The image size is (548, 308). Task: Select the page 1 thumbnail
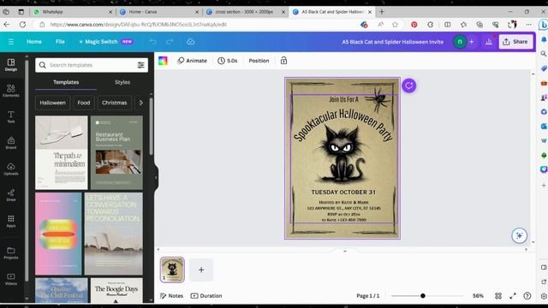(x=172, y=269)
